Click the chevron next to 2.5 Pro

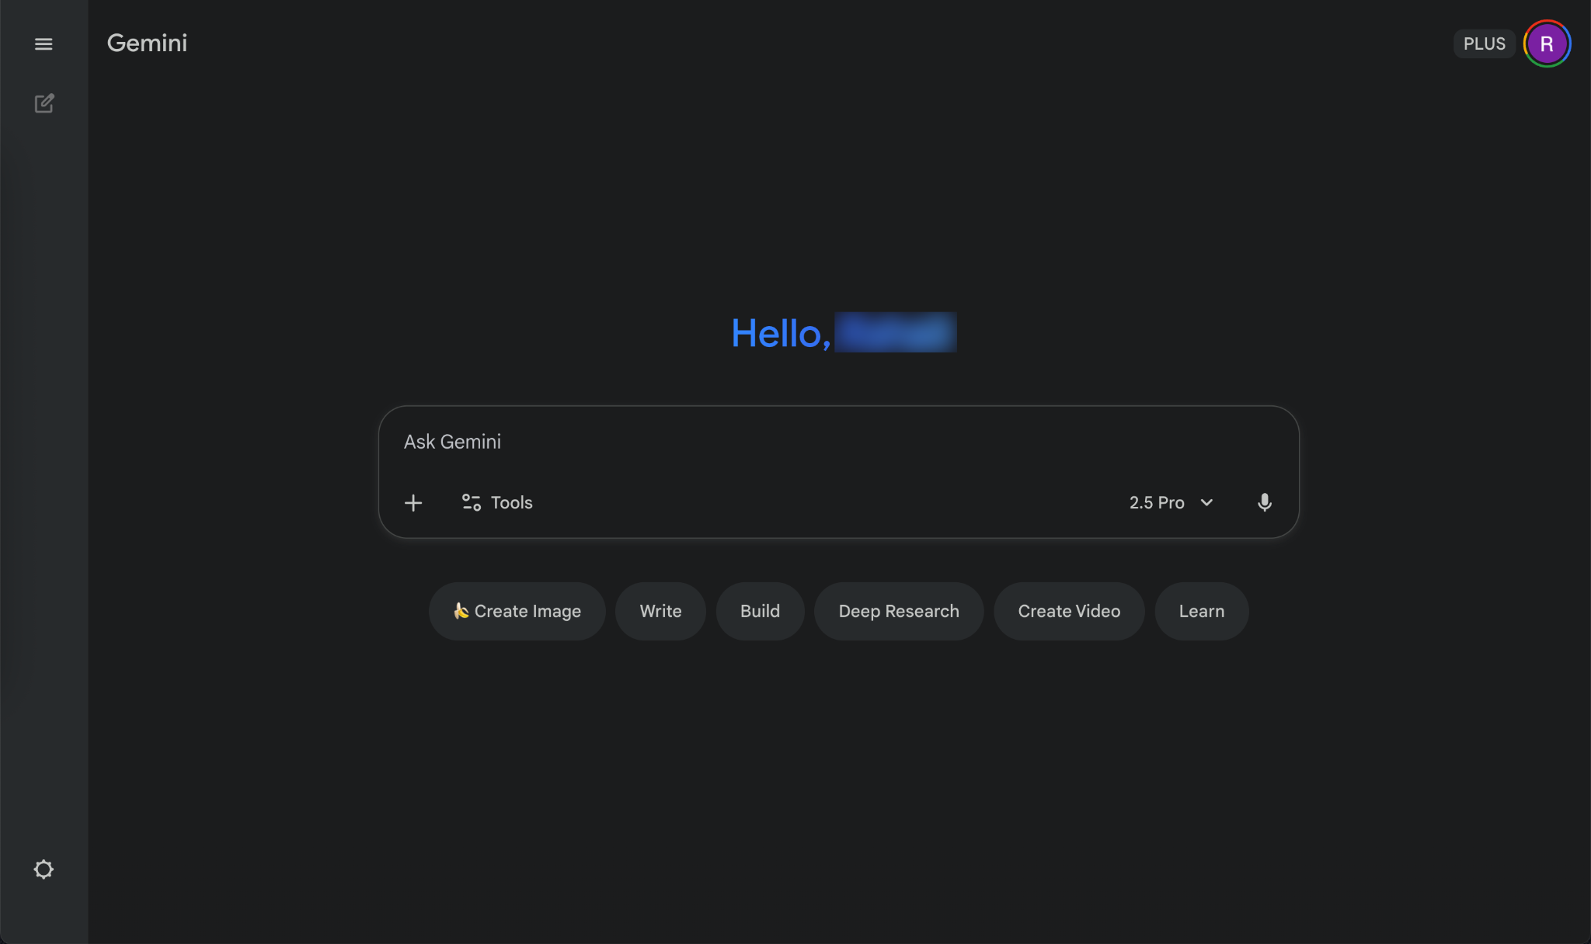pyautogui.click(x=1206, y=503)
